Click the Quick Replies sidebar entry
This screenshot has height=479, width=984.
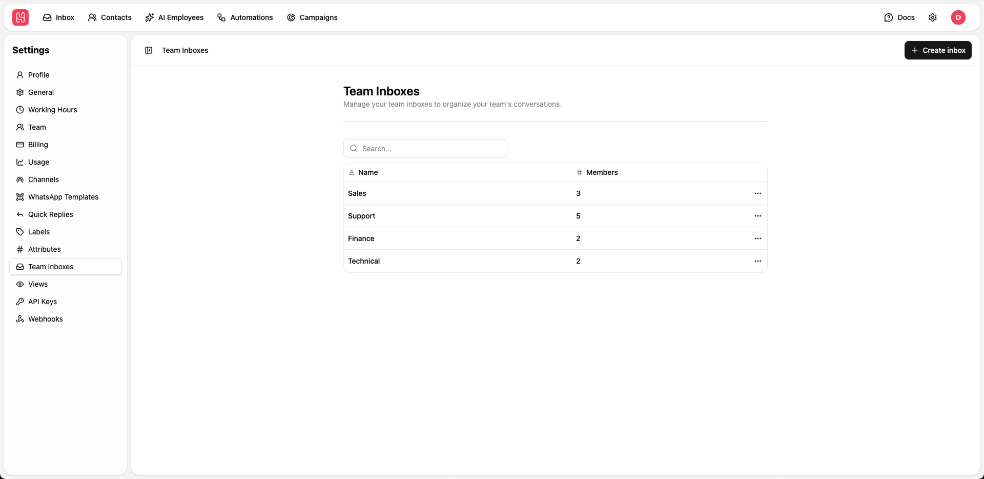[x=50, y=214]
